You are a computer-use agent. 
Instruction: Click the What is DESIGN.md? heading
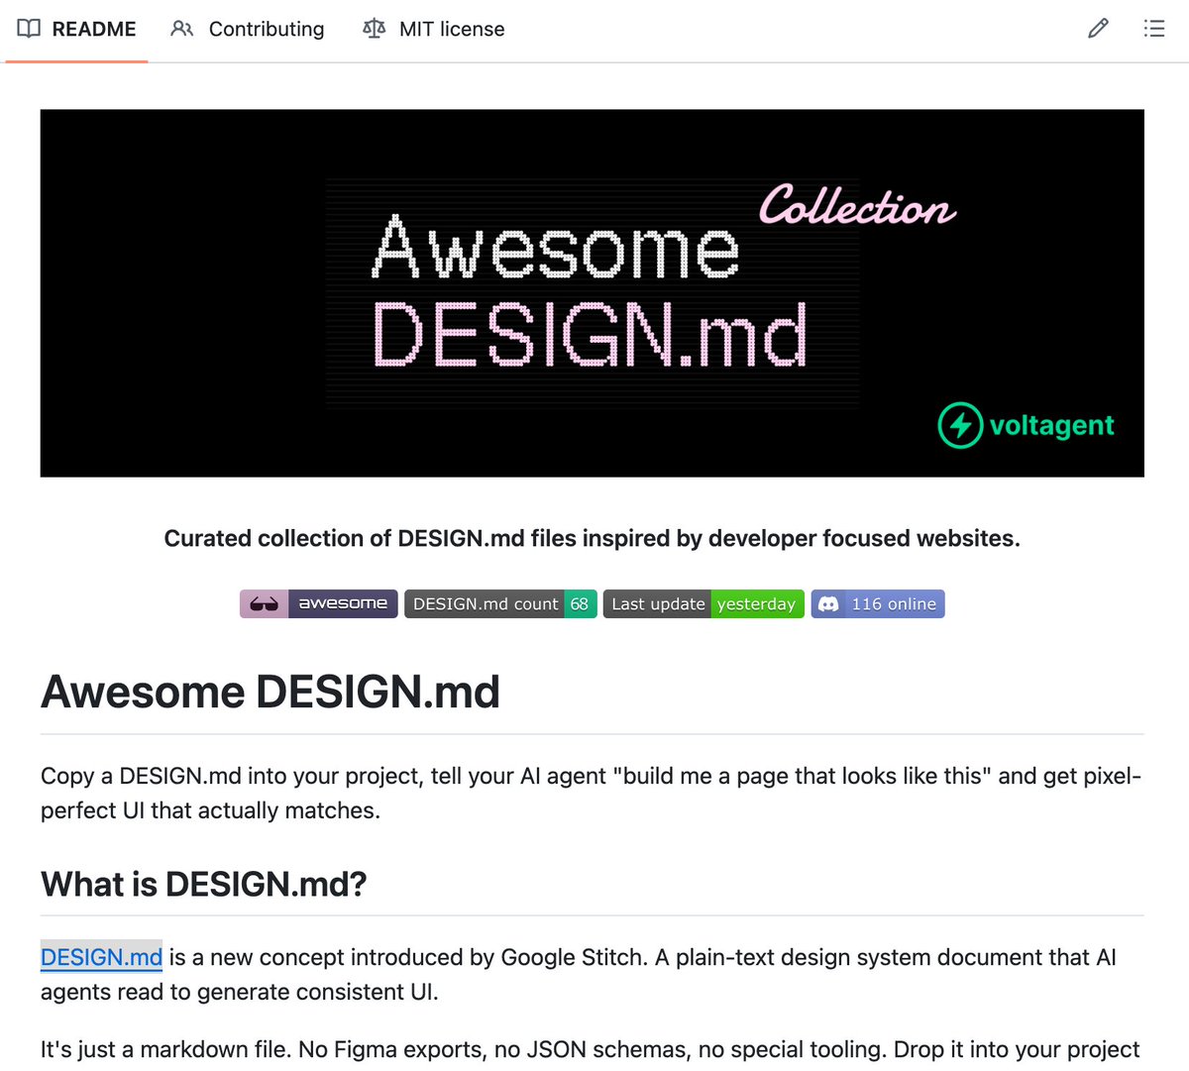[203, 884]
